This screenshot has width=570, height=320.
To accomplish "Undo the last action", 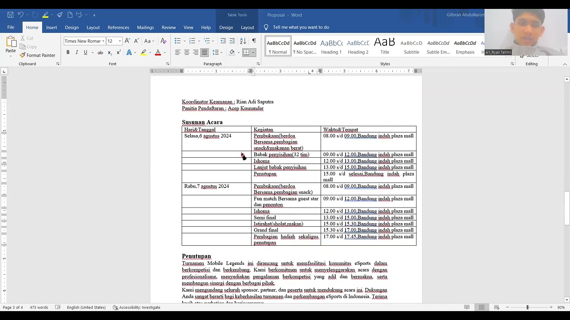I will [x=20, y=15].
